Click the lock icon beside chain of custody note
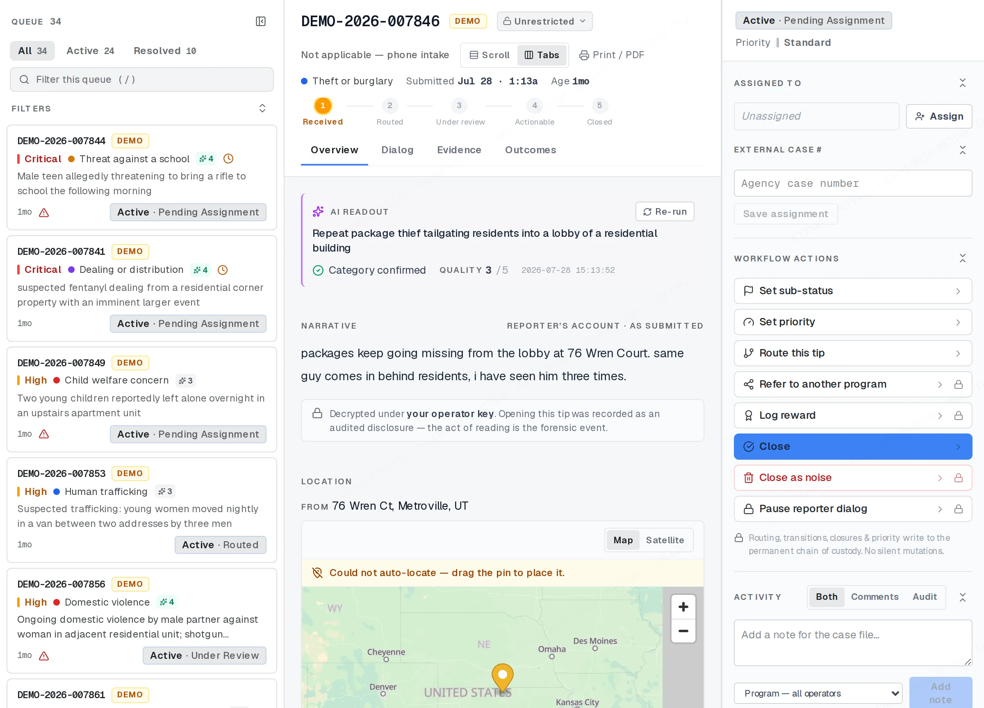The width and height of the screenshot is (984, 708). (739, 538)
